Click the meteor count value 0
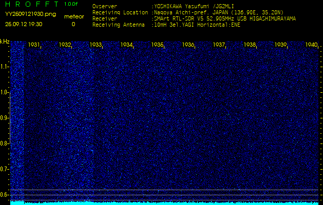Image resolution: width=323 pixels, height=205 pixels. coord(73,24)
